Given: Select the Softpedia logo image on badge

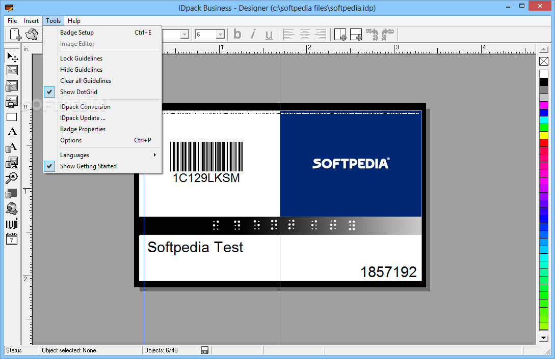Looking at the screenshot, I should (351, 164).
